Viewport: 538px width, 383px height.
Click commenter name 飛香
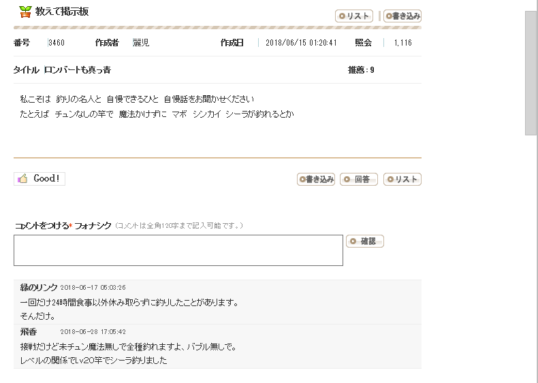click(x=28, y=331)
